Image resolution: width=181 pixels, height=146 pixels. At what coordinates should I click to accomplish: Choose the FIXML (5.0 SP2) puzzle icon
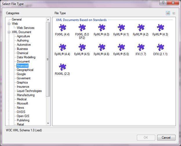[82, 28]
